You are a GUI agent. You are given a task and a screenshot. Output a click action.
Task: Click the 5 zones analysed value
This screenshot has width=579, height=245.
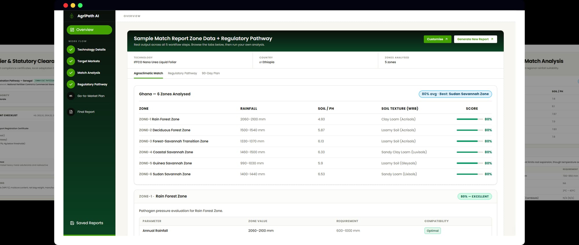390,62
